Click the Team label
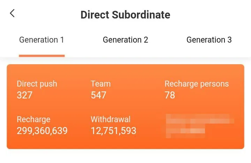 pos(100,84)
